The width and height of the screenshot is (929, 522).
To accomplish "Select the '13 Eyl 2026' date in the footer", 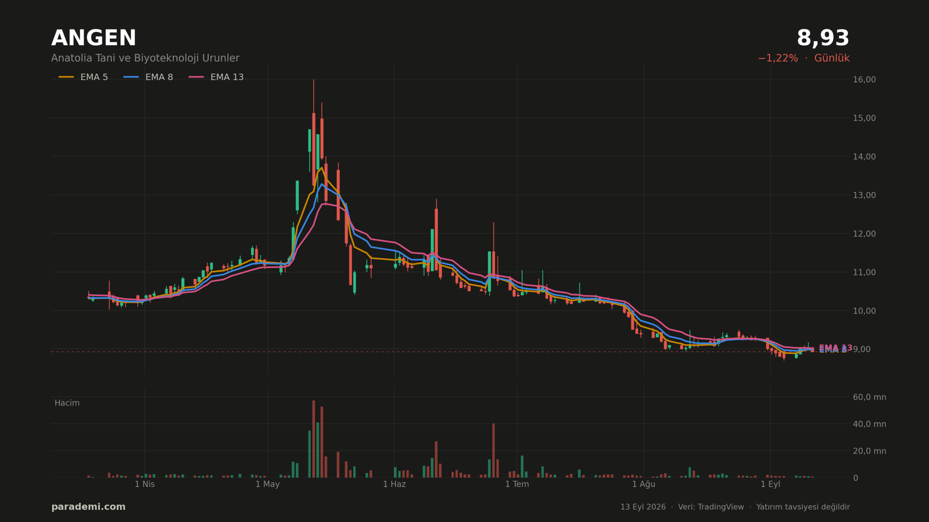I will click(x=643, y=507).
